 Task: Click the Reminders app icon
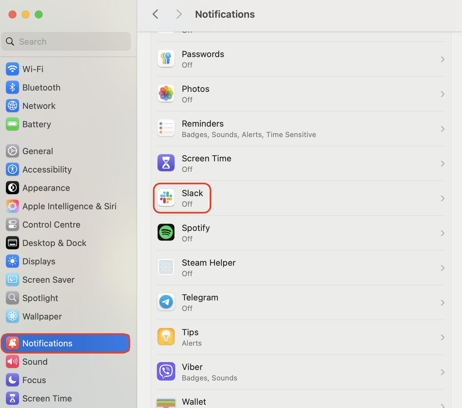[166, 128]
